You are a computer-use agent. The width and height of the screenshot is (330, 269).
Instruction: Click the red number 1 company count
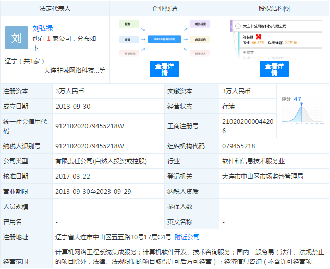[48, 38]
